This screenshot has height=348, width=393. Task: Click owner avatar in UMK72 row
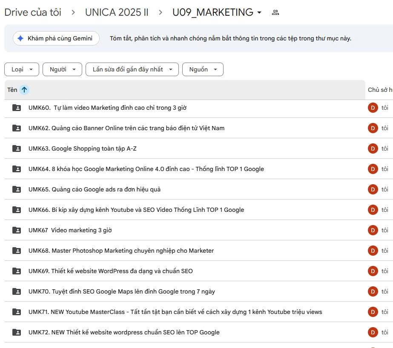click(x=373, y=332)
